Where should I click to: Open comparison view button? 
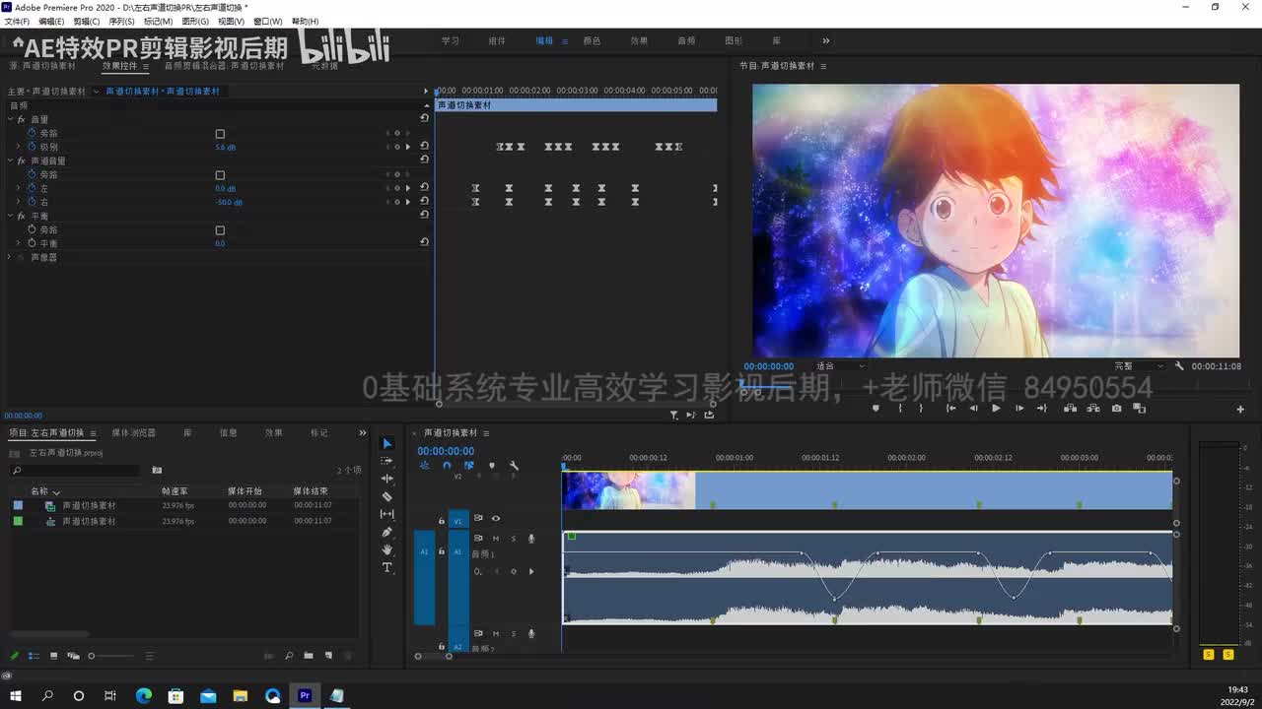pos(1139,408)
